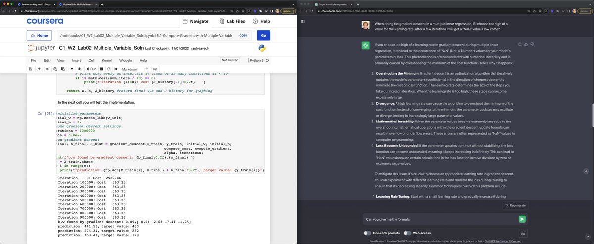
Task: Open the Jupyter Cell menu
Action: coord(91,60)
